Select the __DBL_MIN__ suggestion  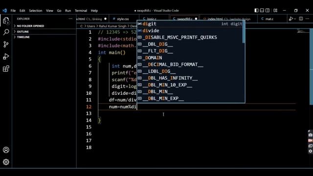point(190,91)
